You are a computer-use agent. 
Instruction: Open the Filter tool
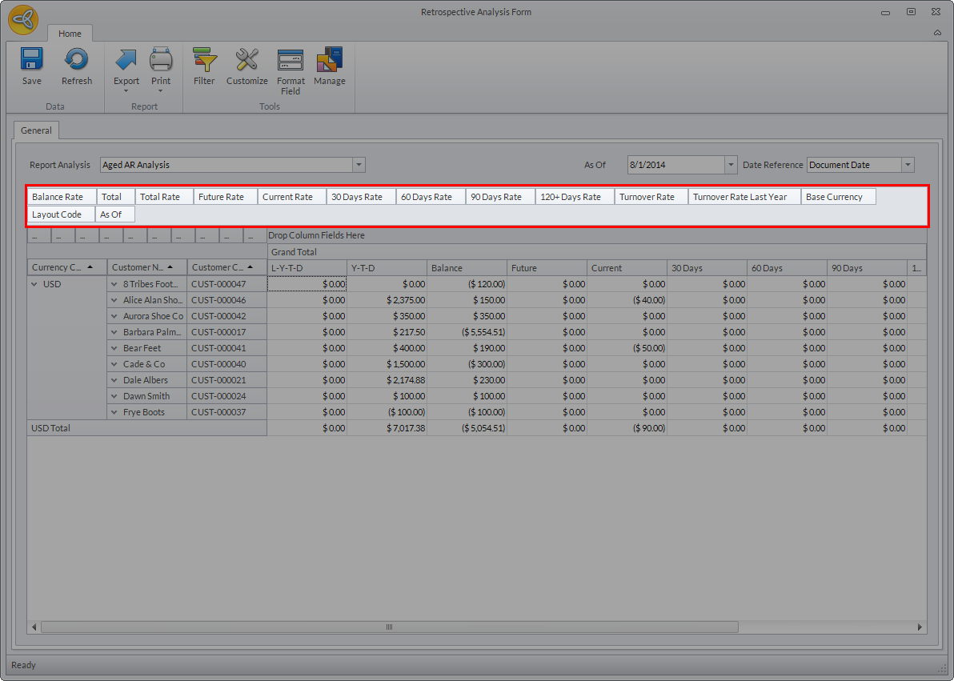(x=204, y=61)
